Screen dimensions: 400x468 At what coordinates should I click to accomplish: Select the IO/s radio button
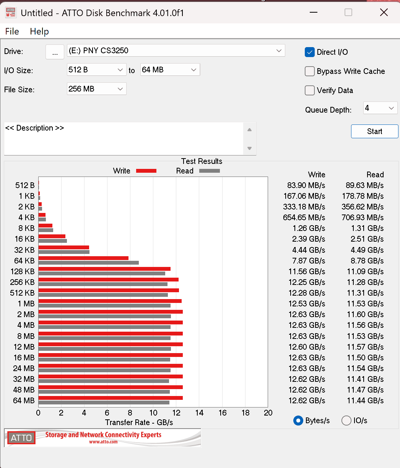(346, 421)
